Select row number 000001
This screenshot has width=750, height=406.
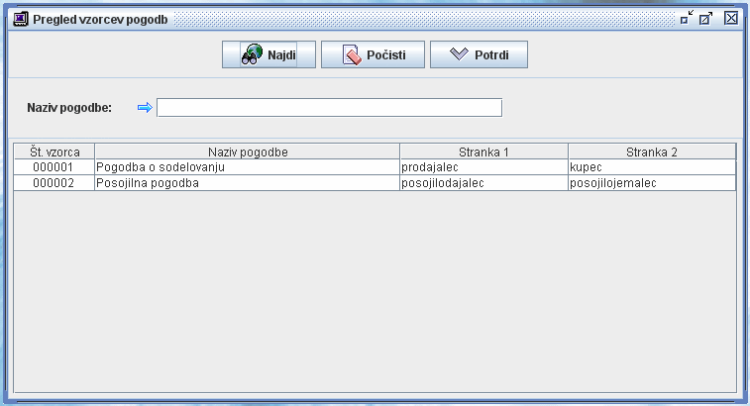tap(54, 167)
